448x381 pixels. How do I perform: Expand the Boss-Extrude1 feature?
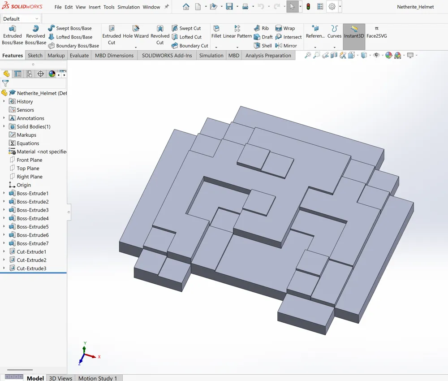point(4,193)
